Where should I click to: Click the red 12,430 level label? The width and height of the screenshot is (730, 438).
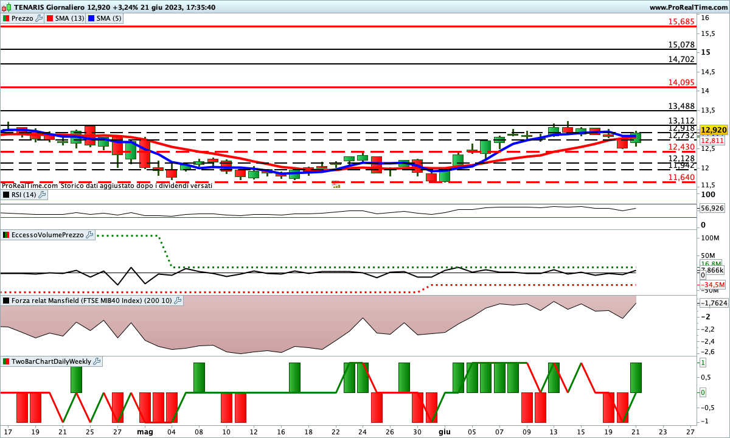click(x=681, y=147)
